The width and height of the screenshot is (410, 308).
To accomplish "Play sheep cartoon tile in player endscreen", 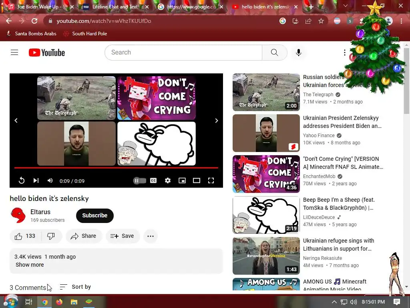I will coord(157,144).
